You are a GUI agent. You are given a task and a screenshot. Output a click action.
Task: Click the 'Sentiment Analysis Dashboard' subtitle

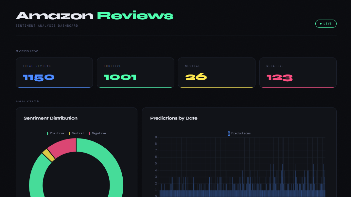pyautogui.click(x=47, y=26)
